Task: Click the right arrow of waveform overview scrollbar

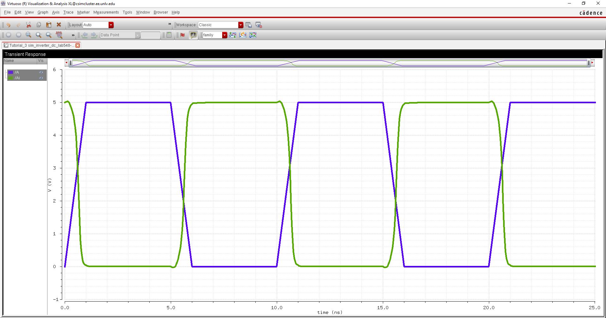Action: point(592,63)
